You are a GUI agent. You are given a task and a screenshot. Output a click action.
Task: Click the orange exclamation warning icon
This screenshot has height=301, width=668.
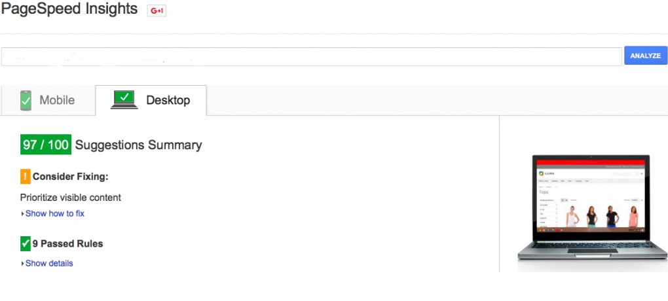(26, 176)
